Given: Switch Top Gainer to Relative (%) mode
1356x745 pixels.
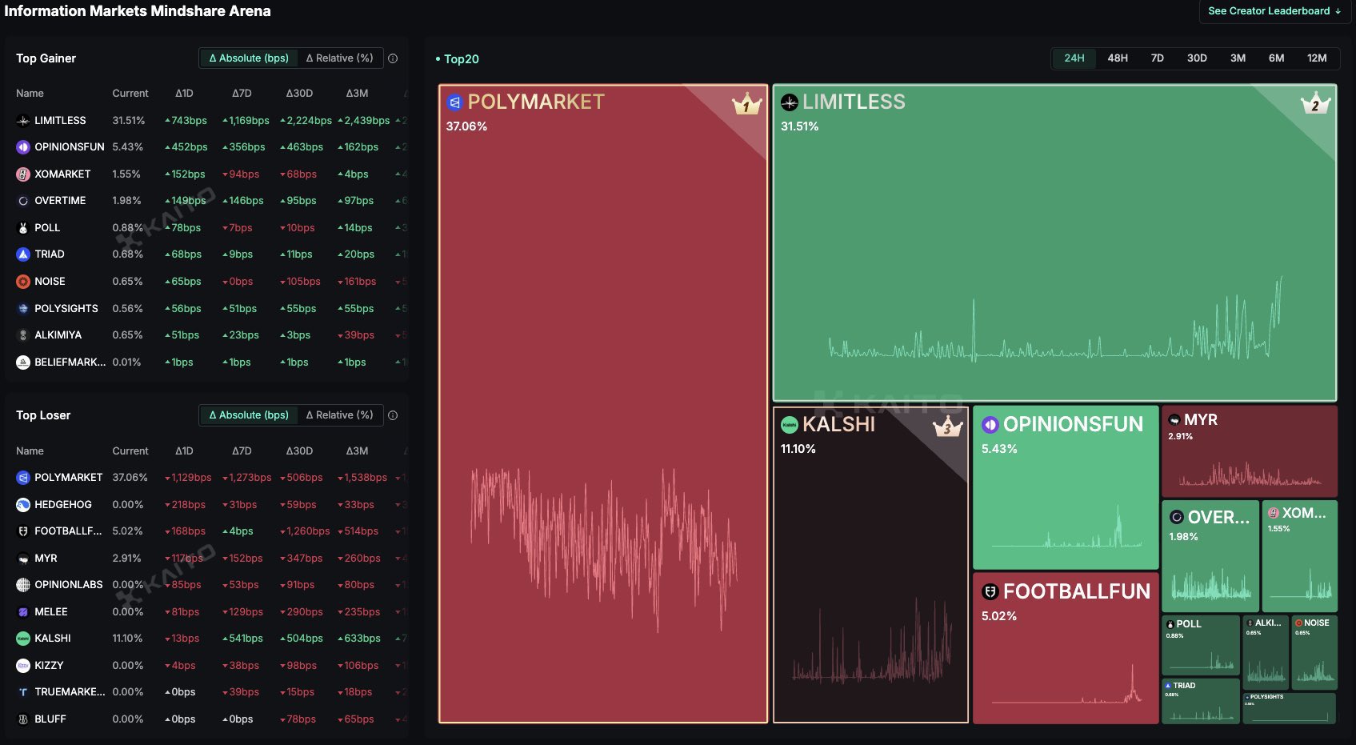Looking at the screenshot, I should click(x=339, y=58).
